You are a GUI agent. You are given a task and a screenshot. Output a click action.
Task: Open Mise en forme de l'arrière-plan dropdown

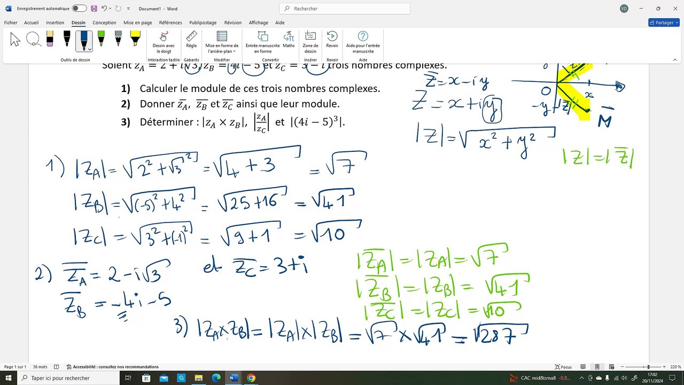pos(222,42)
